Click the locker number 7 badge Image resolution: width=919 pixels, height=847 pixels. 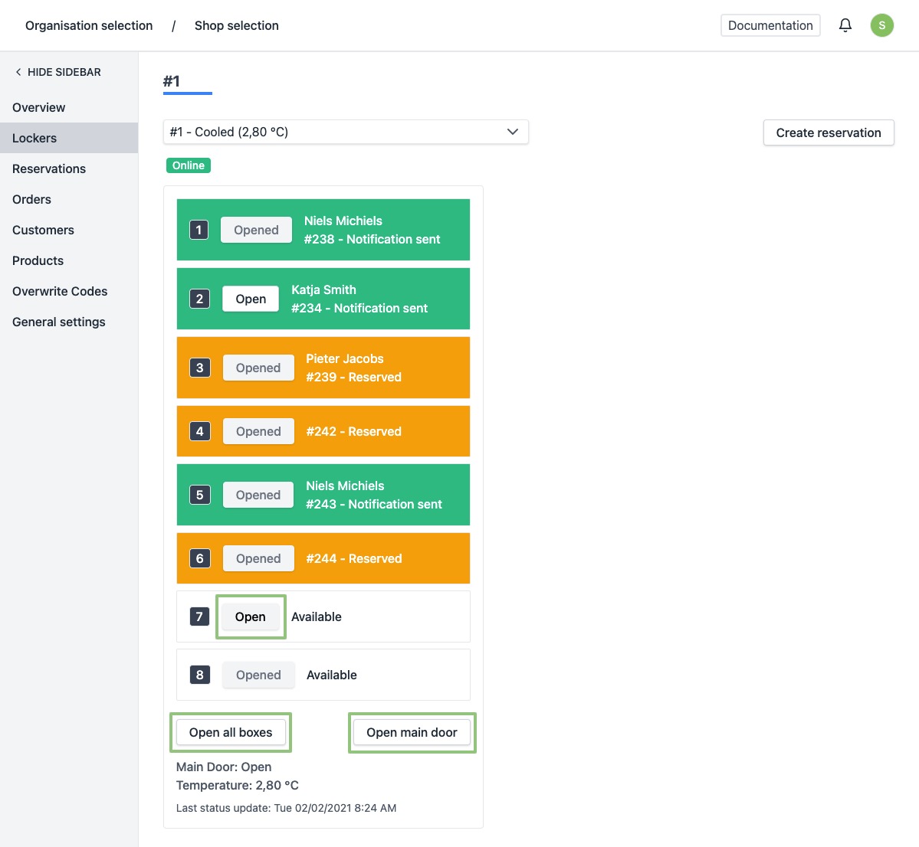(199, 616)
